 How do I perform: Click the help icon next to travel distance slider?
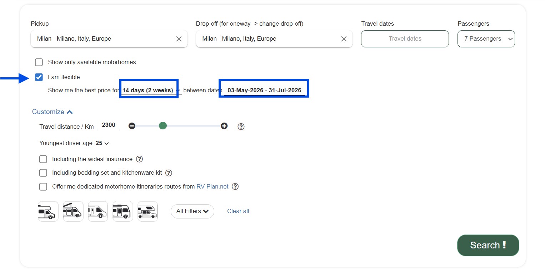[241, 127]
